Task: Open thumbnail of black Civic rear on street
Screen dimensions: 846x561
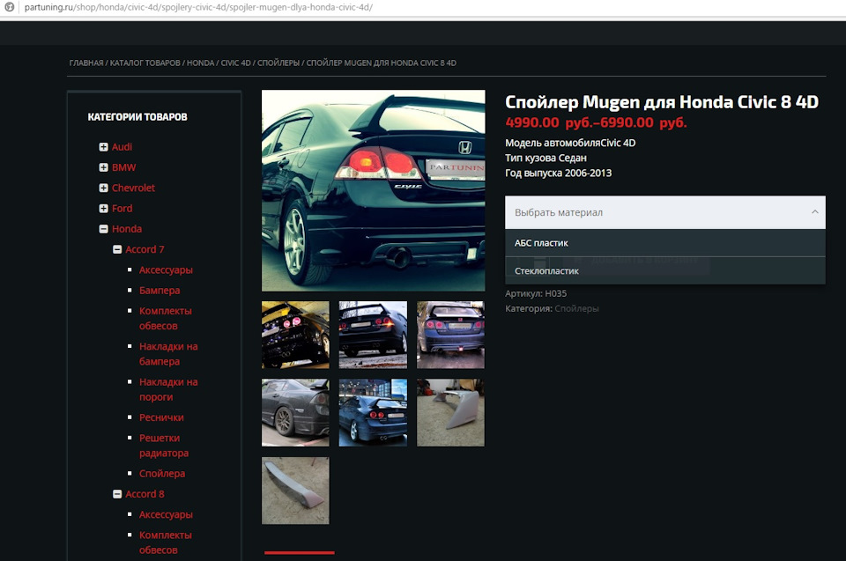Action: [373, 335]
